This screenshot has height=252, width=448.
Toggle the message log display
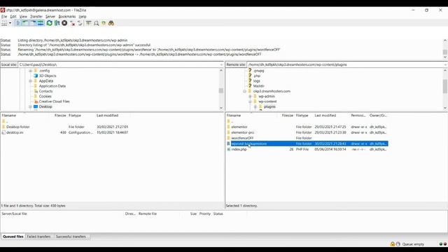tap(17, 23)
